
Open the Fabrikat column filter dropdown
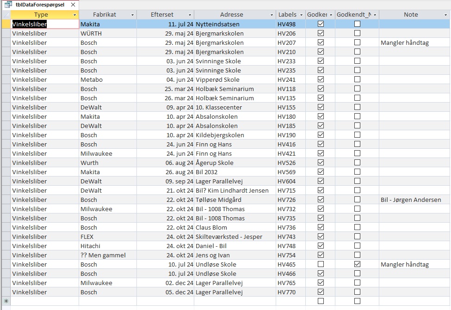tap(133, 15)
